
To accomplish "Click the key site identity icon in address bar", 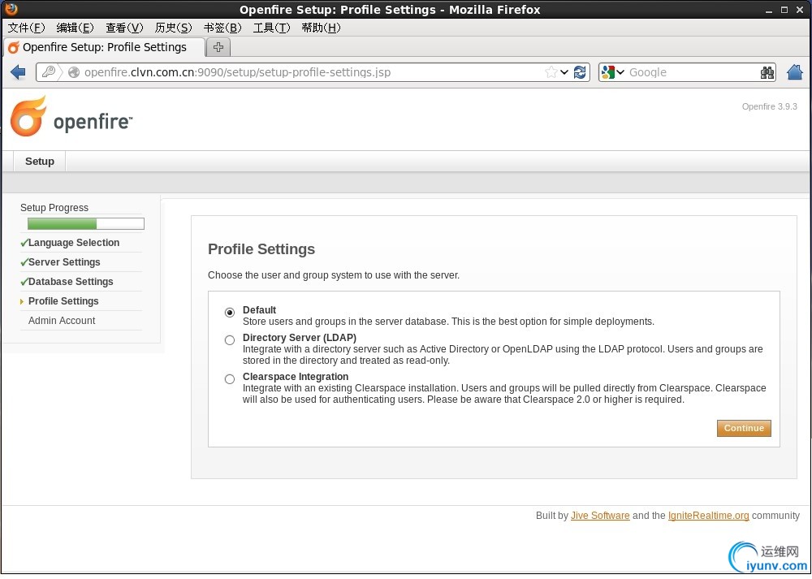I will point(49,72).
